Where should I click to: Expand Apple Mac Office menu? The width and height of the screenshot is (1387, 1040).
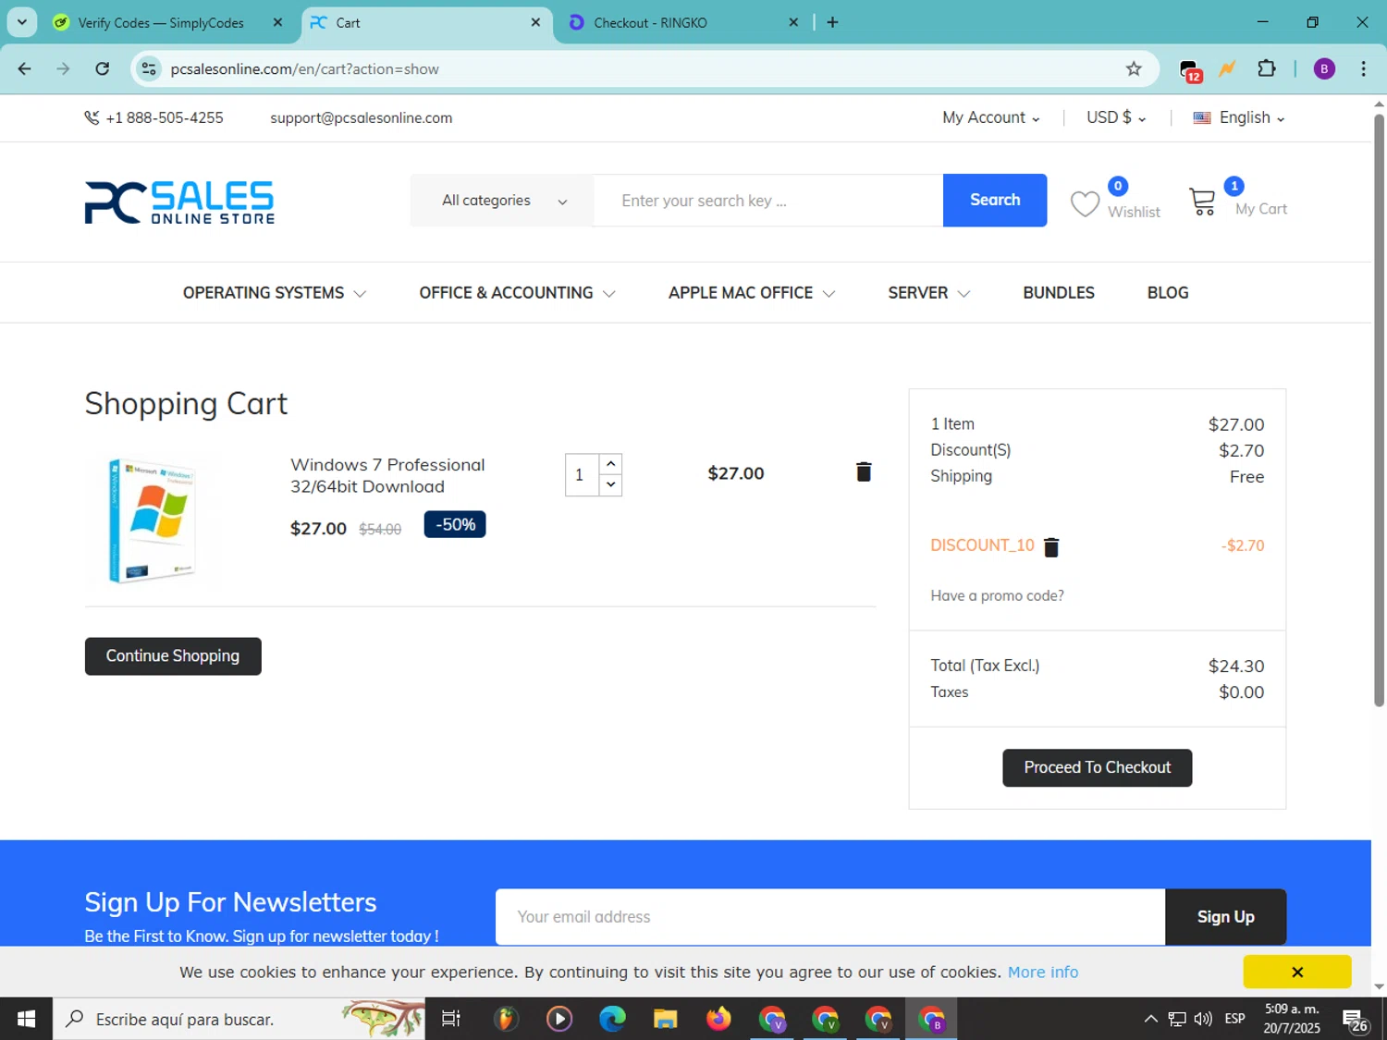[752, 293]
